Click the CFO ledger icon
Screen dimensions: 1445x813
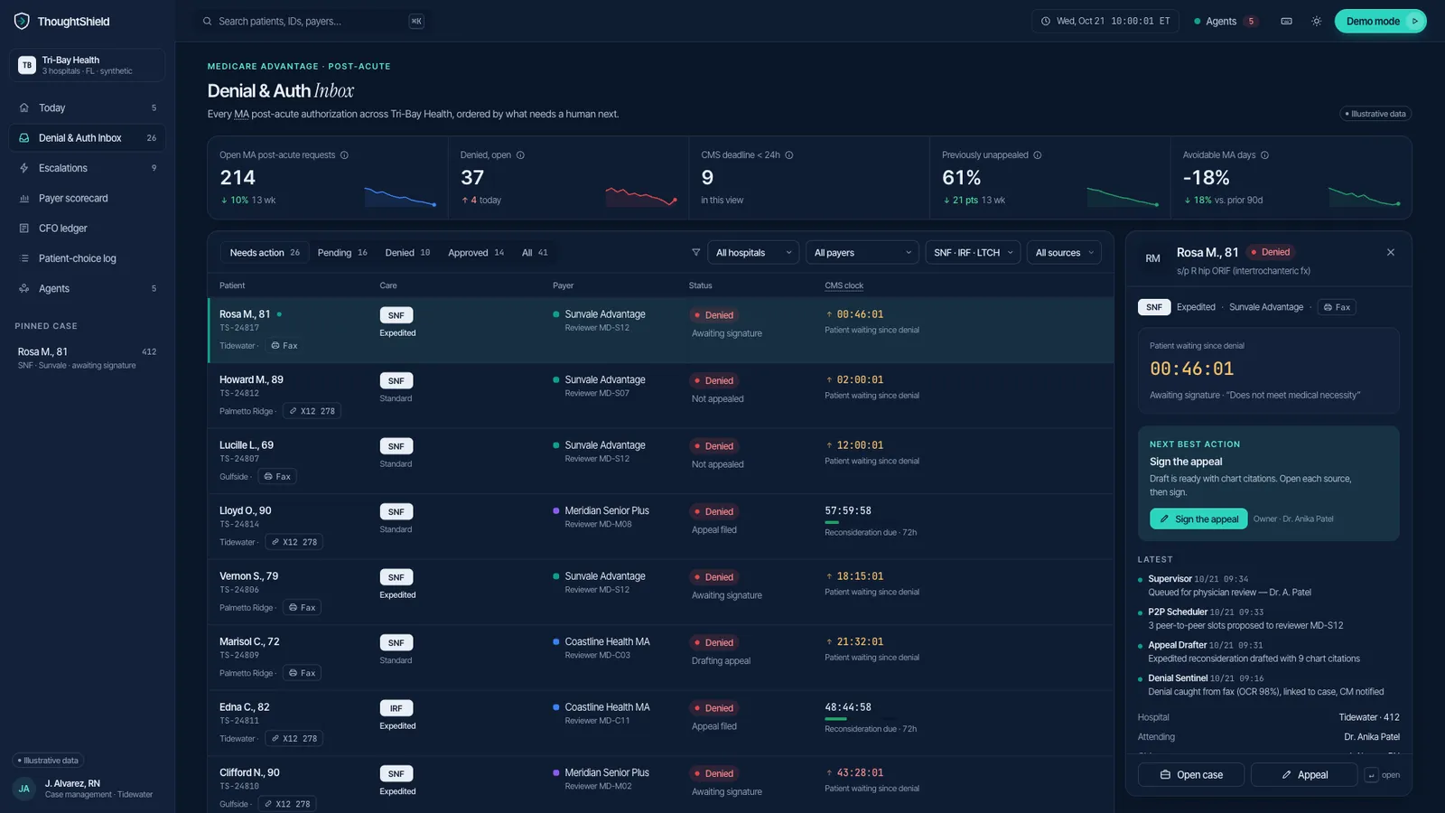[24, 229]
